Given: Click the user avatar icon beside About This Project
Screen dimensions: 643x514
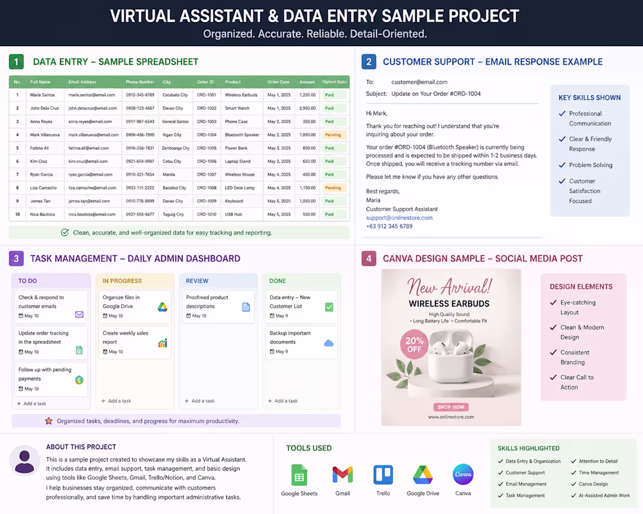Looking at the screenshot, I should coord(25,461).
